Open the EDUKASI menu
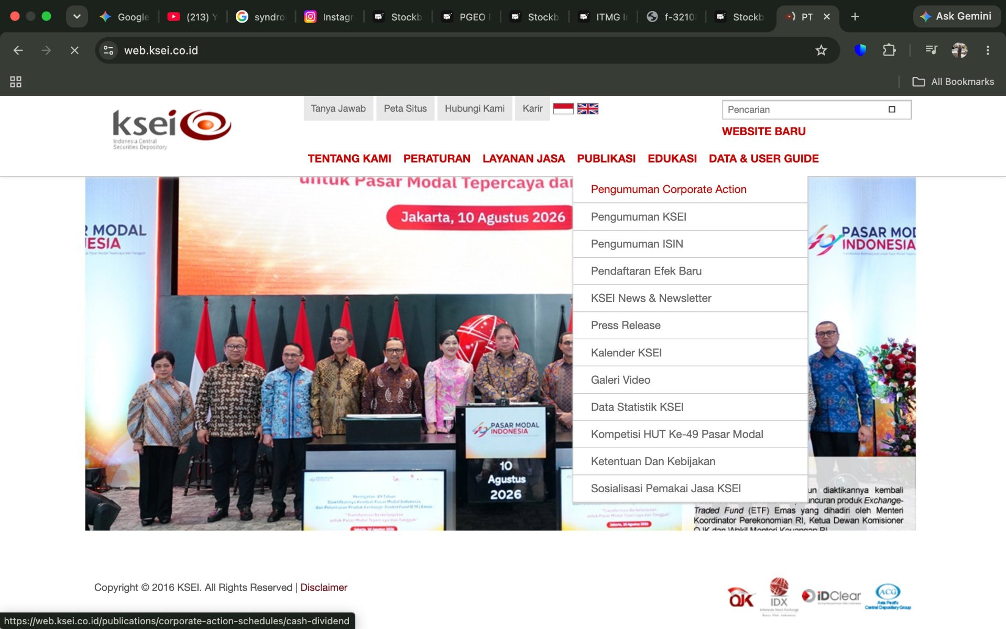This screenshot has height=629, width=1006. coord(672,159)
